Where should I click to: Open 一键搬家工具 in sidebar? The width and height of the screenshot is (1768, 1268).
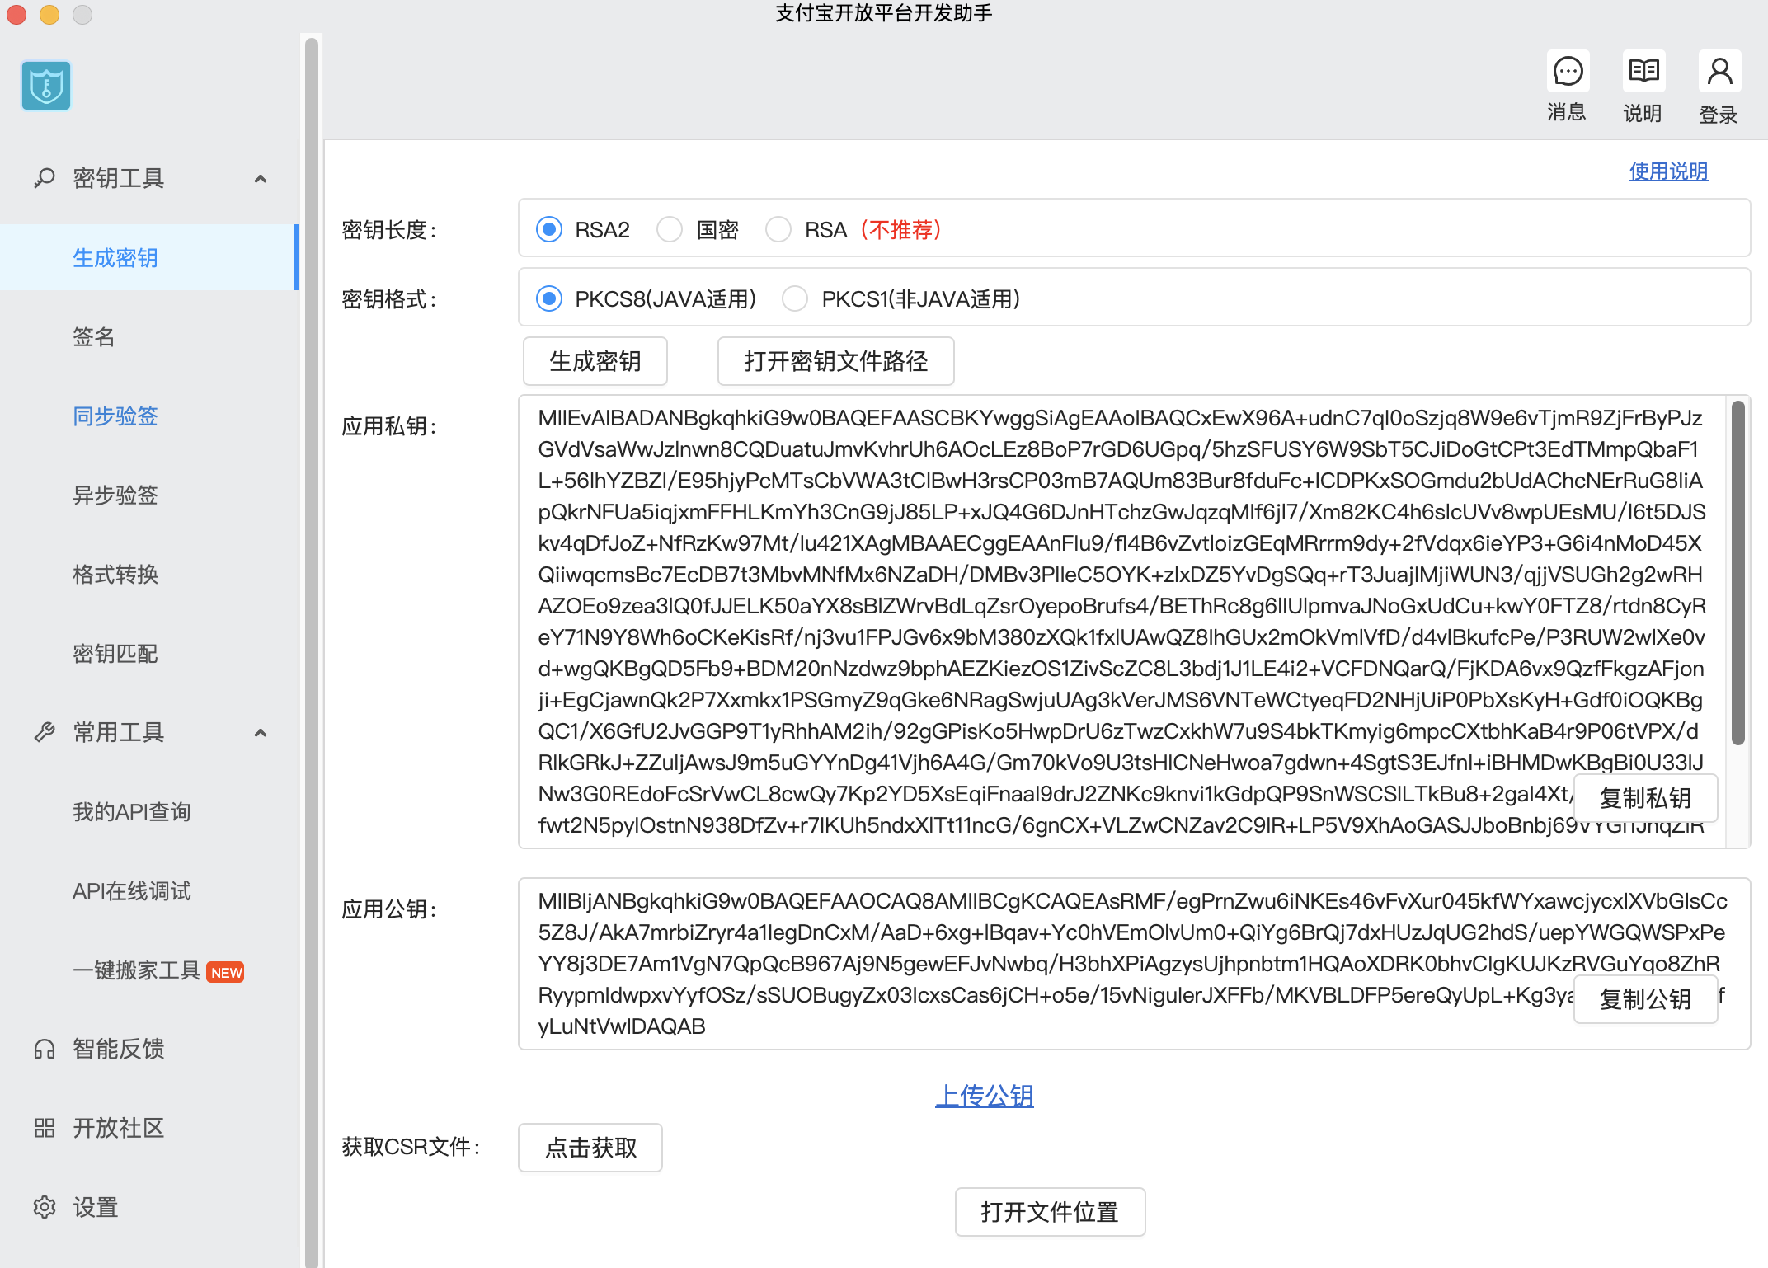tap(149, 970)
